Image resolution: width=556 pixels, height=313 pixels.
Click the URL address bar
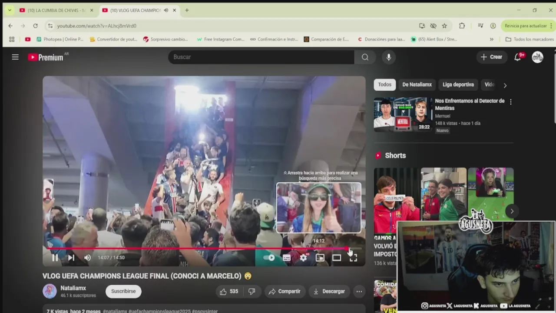[235, 26]
